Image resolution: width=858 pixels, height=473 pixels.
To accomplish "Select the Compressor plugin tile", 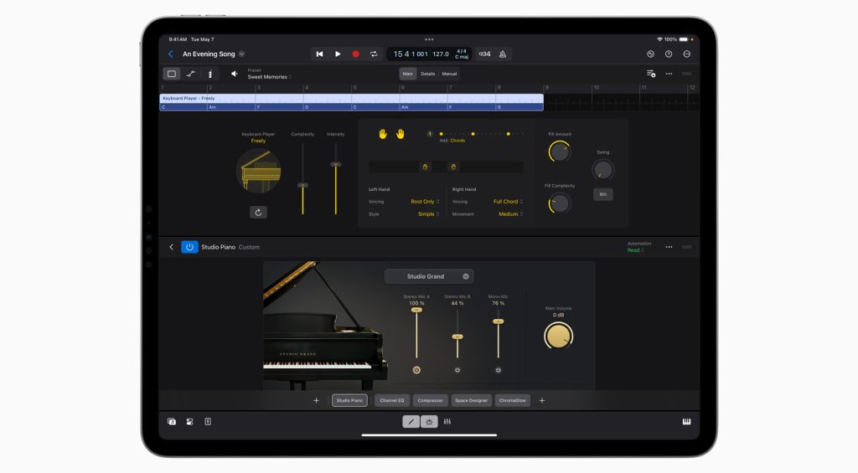I will click(430, 401).
